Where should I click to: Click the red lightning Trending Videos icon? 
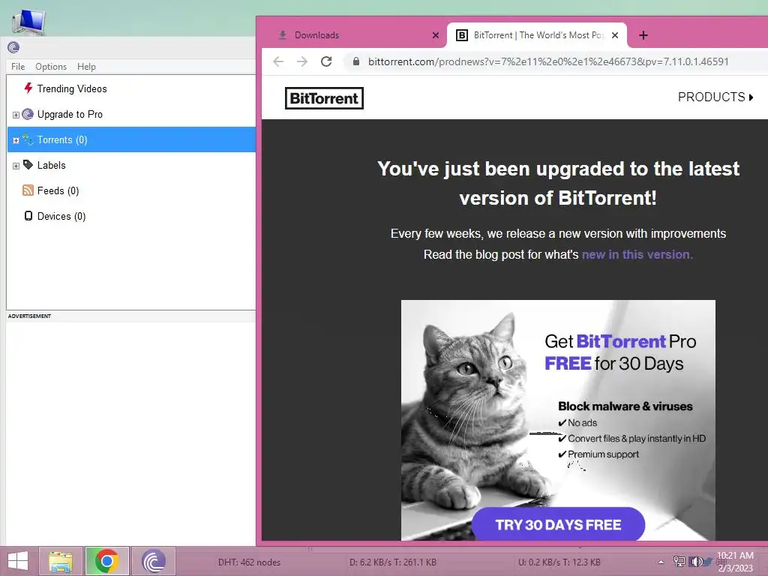click(x=28, y=88)
